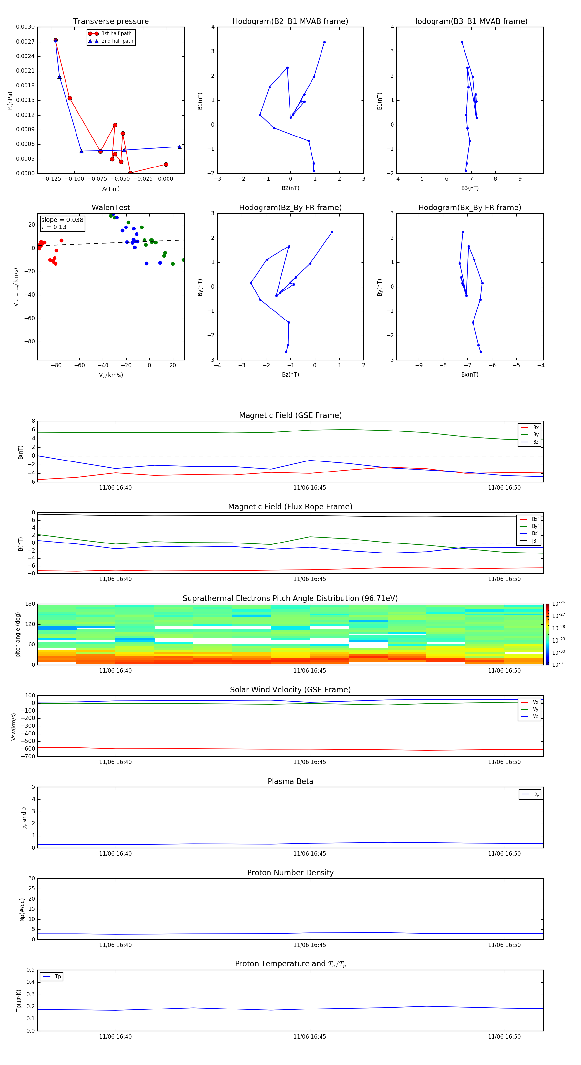
Task: Select the βp legend entry in Plasma Beta
Action: (x=530, y=794)
